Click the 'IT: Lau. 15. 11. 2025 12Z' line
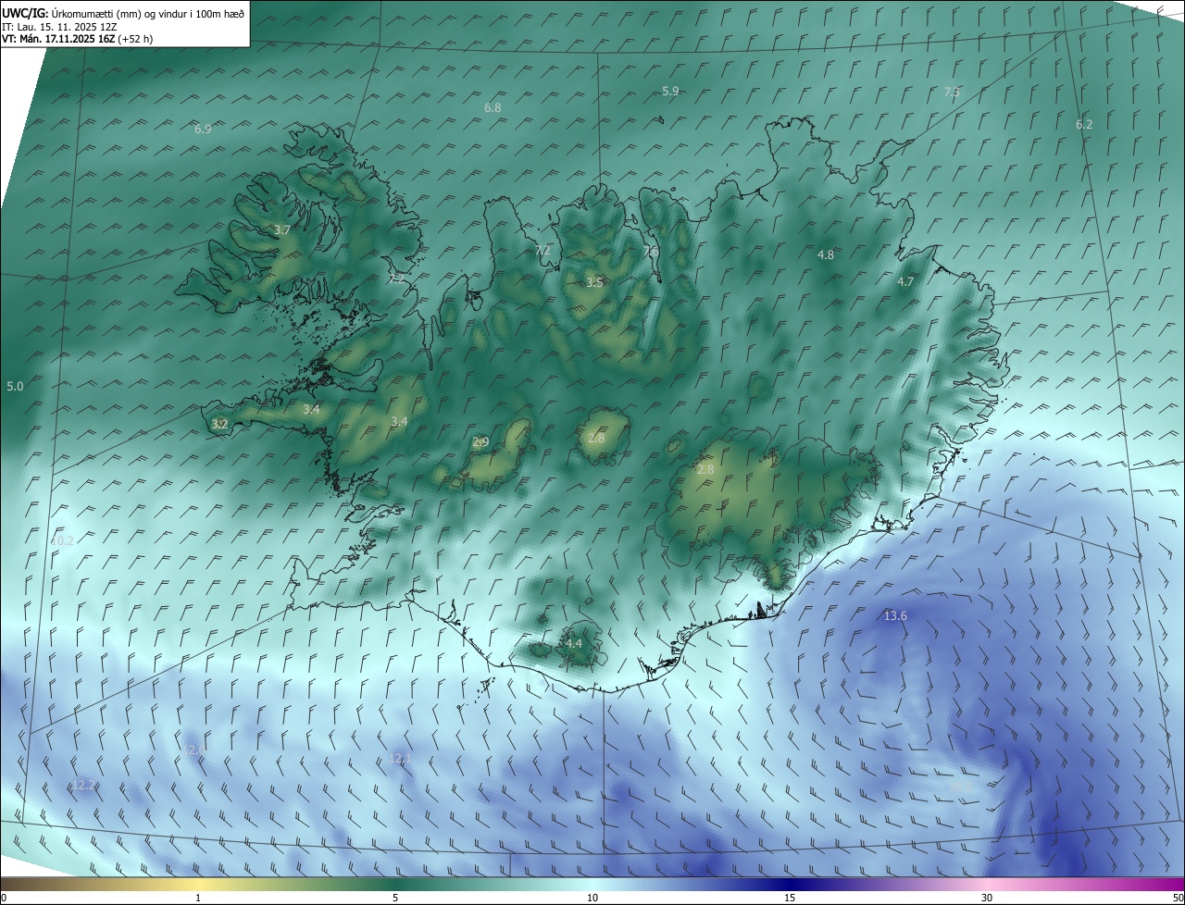This screenshot has width=1185, height=905. pos(60,27)
